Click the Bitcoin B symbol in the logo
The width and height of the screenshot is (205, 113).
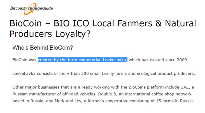coord(11,8)
